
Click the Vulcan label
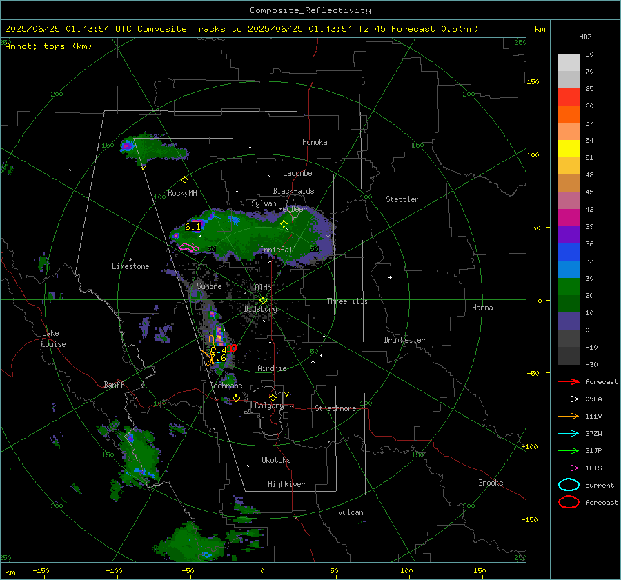(x=351, y=512)
